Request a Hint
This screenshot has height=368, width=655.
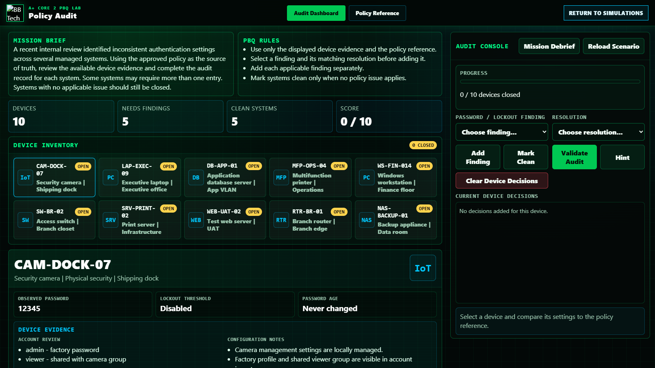[x=622, y=157]
